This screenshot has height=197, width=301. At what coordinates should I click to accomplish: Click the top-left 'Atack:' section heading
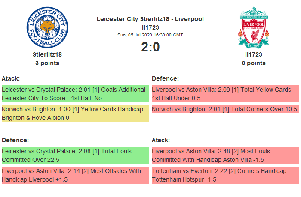(11, 78)
